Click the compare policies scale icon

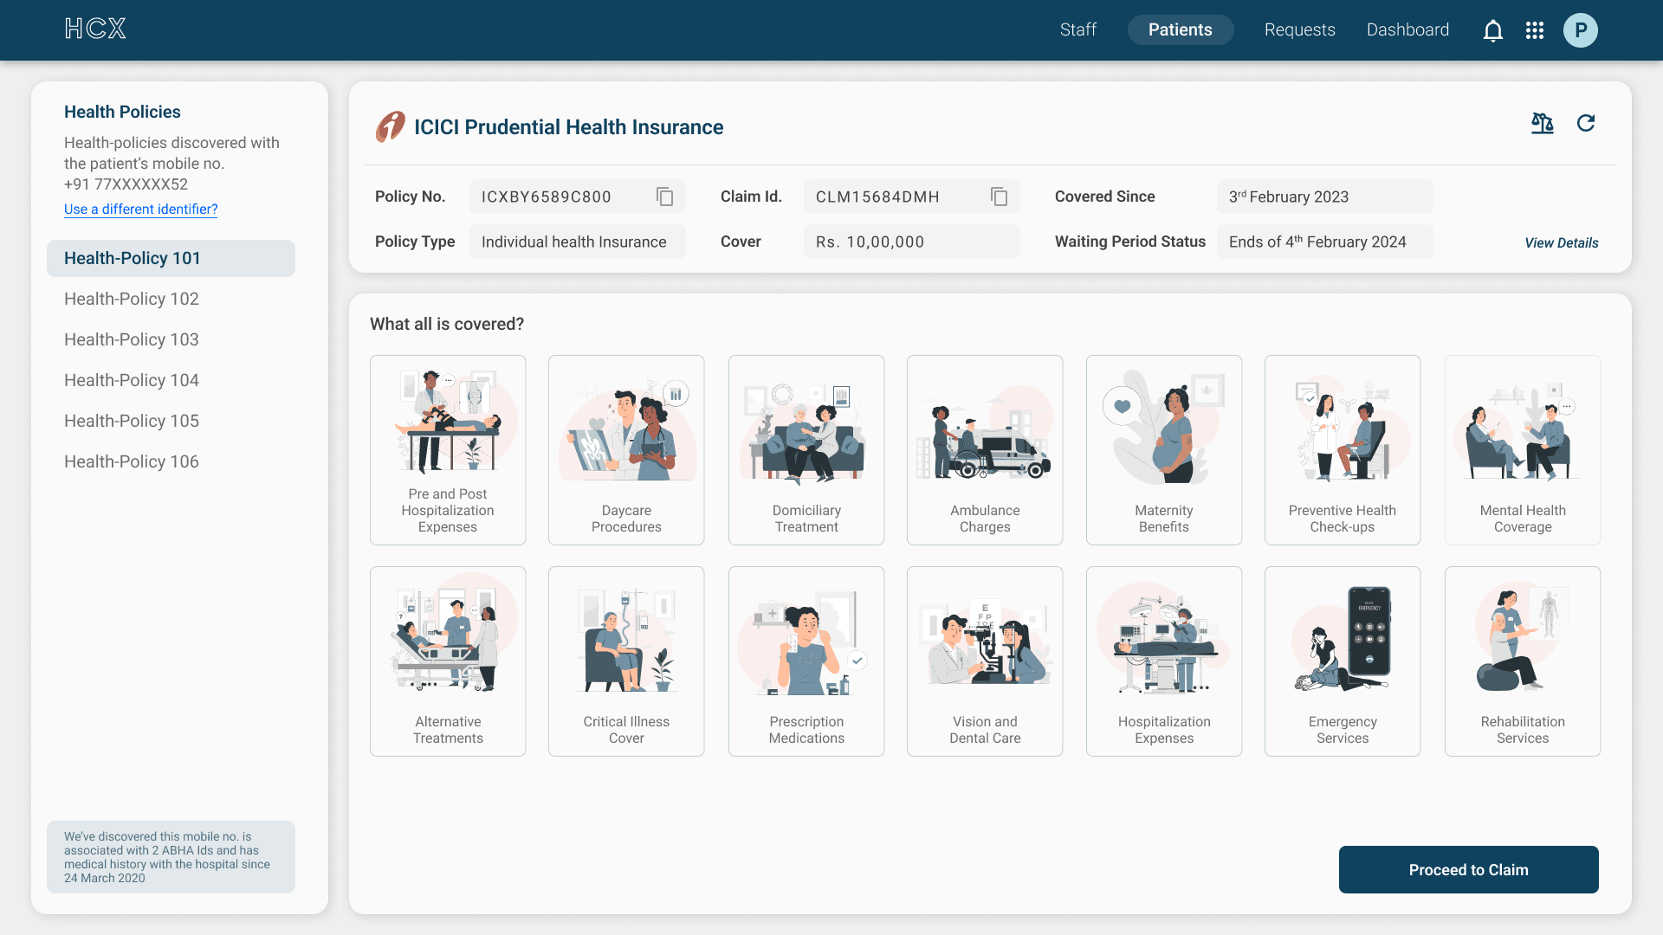[x=1542, y=123]
